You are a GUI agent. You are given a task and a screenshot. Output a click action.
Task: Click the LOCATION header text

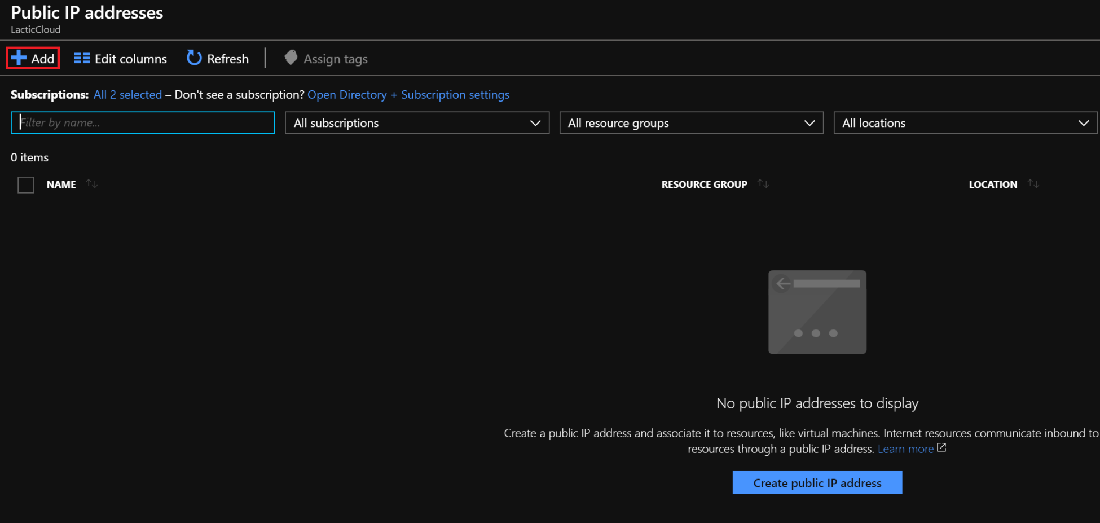click(993, 184)
